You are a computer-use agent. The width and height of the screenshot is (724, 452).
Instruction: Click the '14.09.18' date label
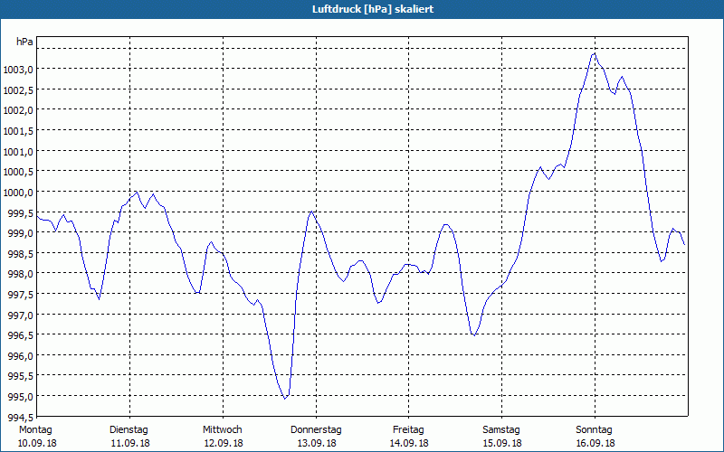click(410, 443)
